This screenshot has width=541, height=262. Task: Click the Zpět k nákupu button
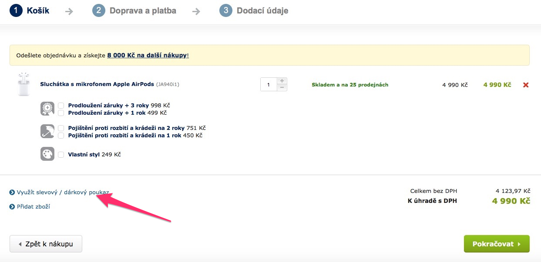click(46, 244)
